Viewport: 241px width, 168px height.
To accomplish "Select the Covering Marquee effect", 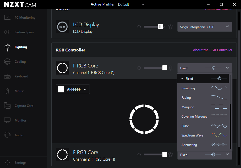I will [x=203, y=116].
